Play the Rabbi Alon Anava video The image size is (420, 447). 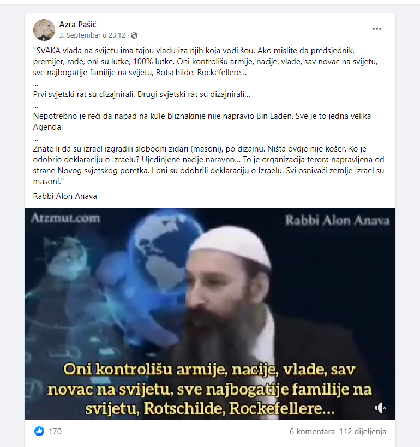(x=209, y=313)
